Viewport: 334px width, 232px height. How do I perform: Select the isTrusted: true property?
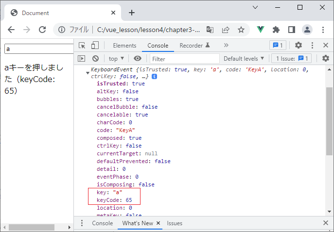[x=121, y=83]
